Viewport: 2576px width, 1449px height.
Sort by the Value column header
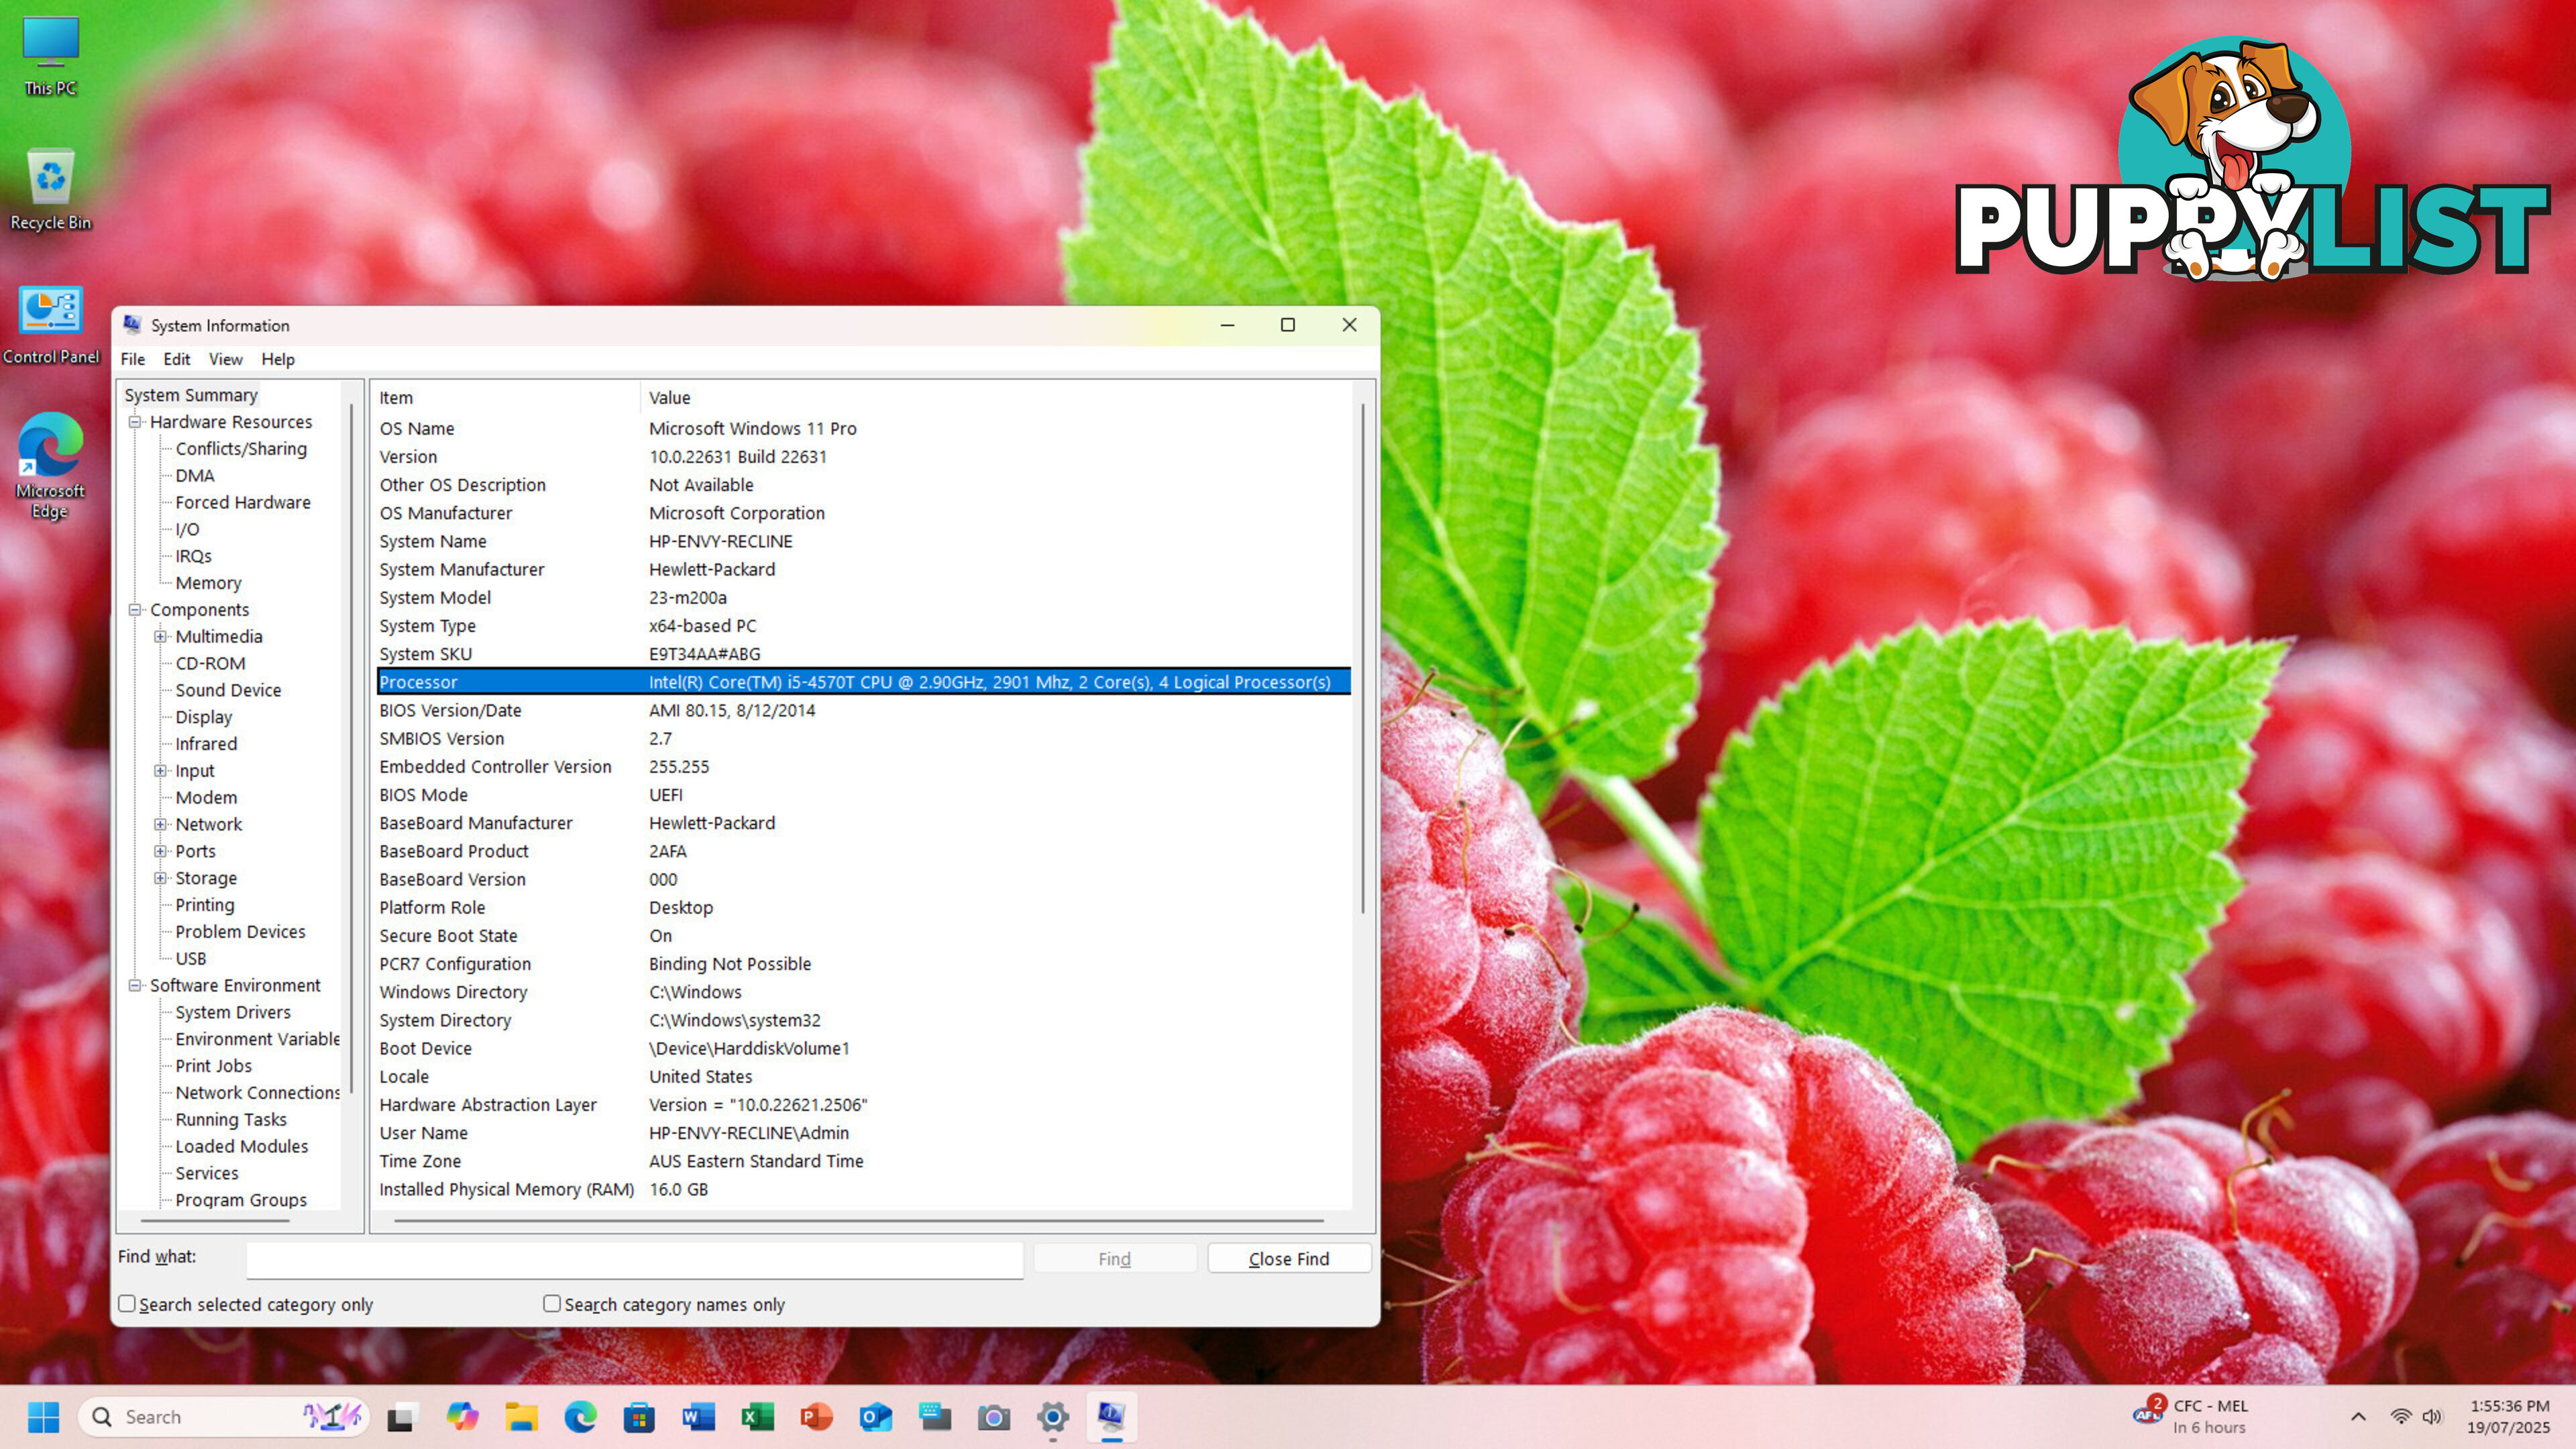(995, 398)
